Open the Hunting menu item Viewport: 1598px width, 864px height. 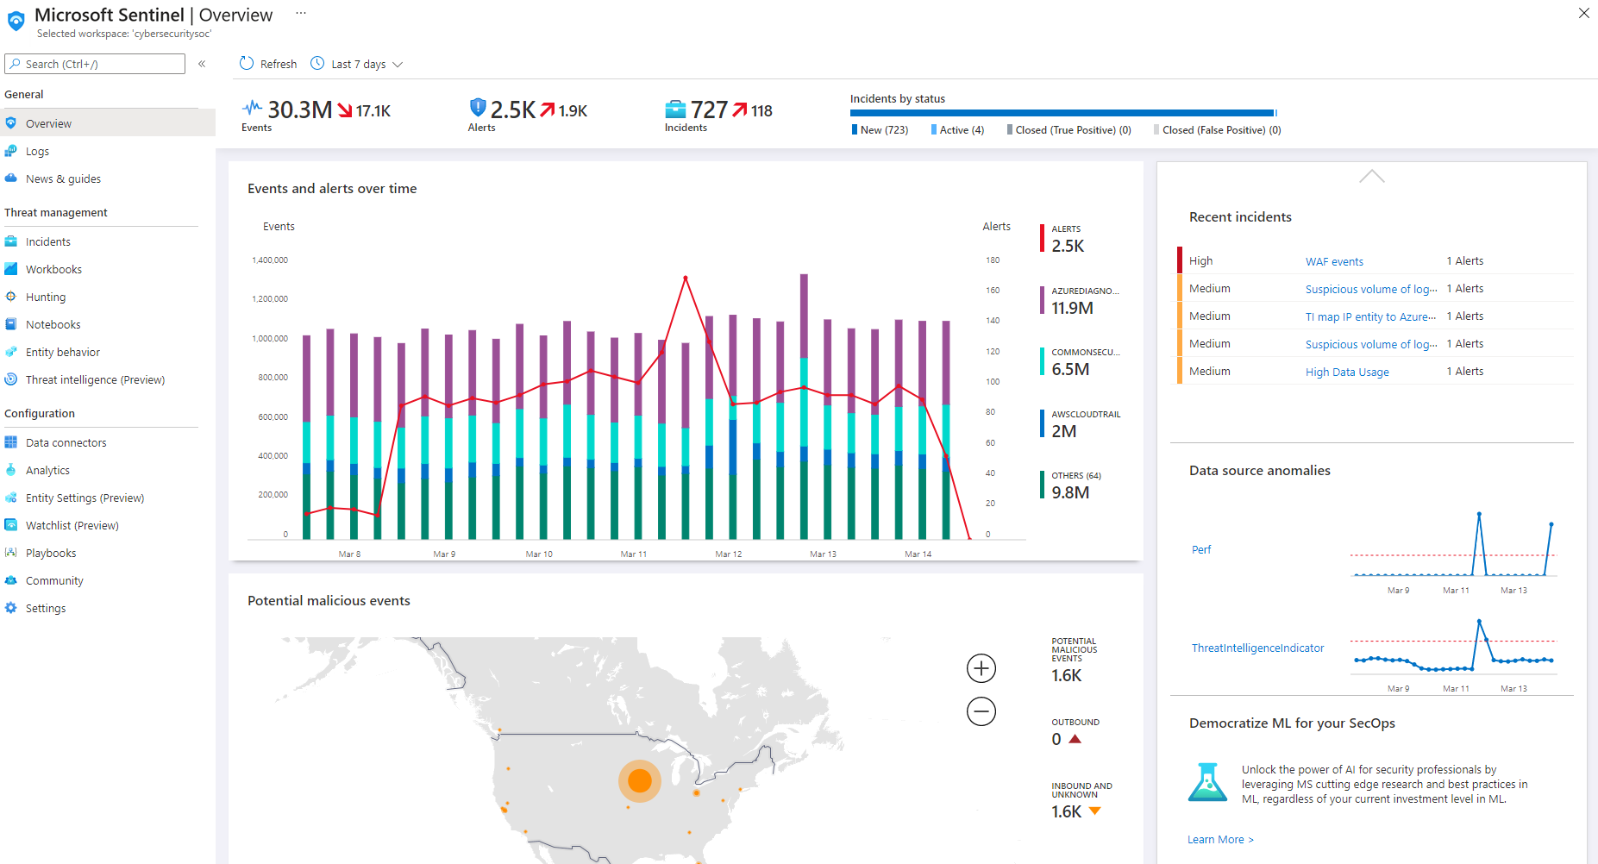pyautogui.click(x=108, y=297)
